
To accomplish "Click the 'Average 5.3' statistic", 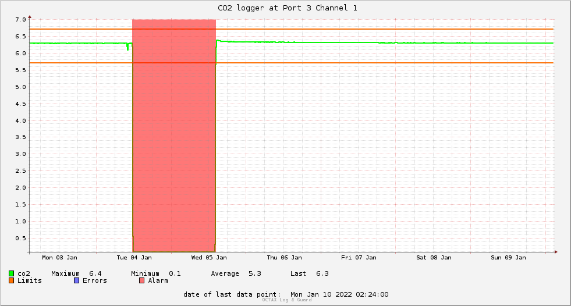I will tap(236, 273).
